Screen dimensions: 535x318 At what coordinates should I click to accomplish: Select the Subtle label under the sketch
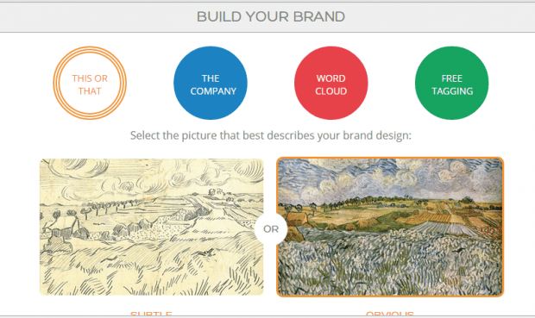coord(151,314)
